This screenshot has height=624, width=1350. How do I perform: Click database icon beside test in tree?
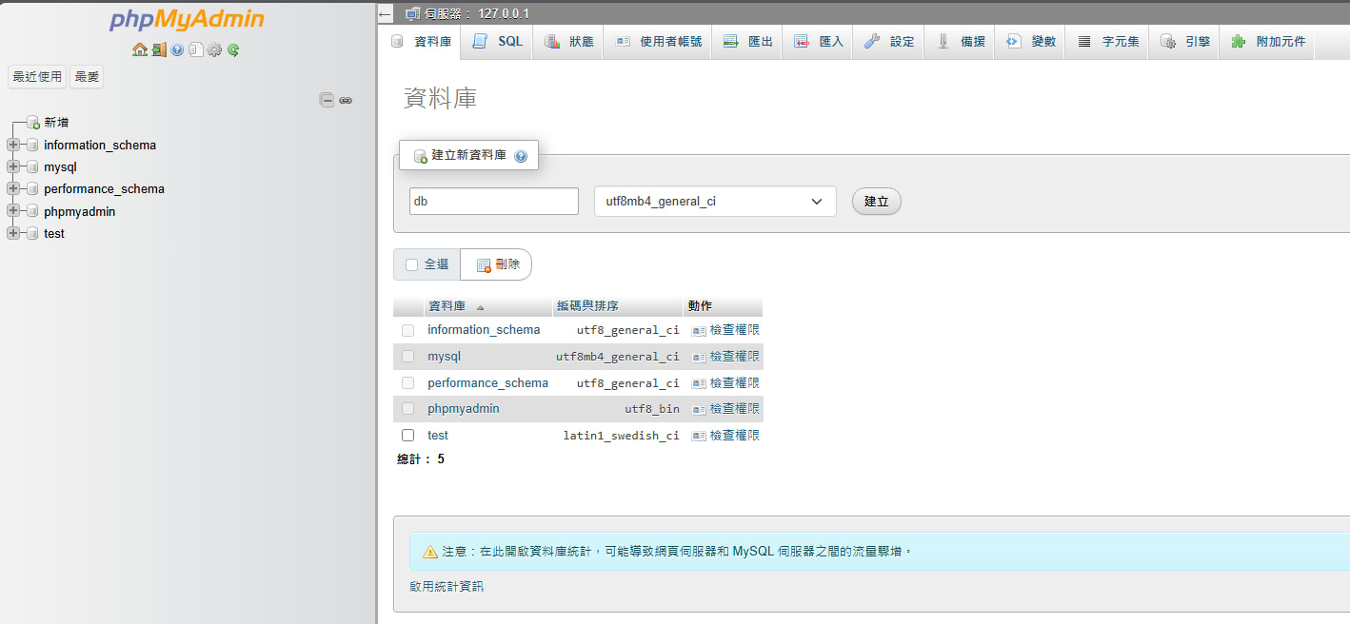[x=32, y=234]
